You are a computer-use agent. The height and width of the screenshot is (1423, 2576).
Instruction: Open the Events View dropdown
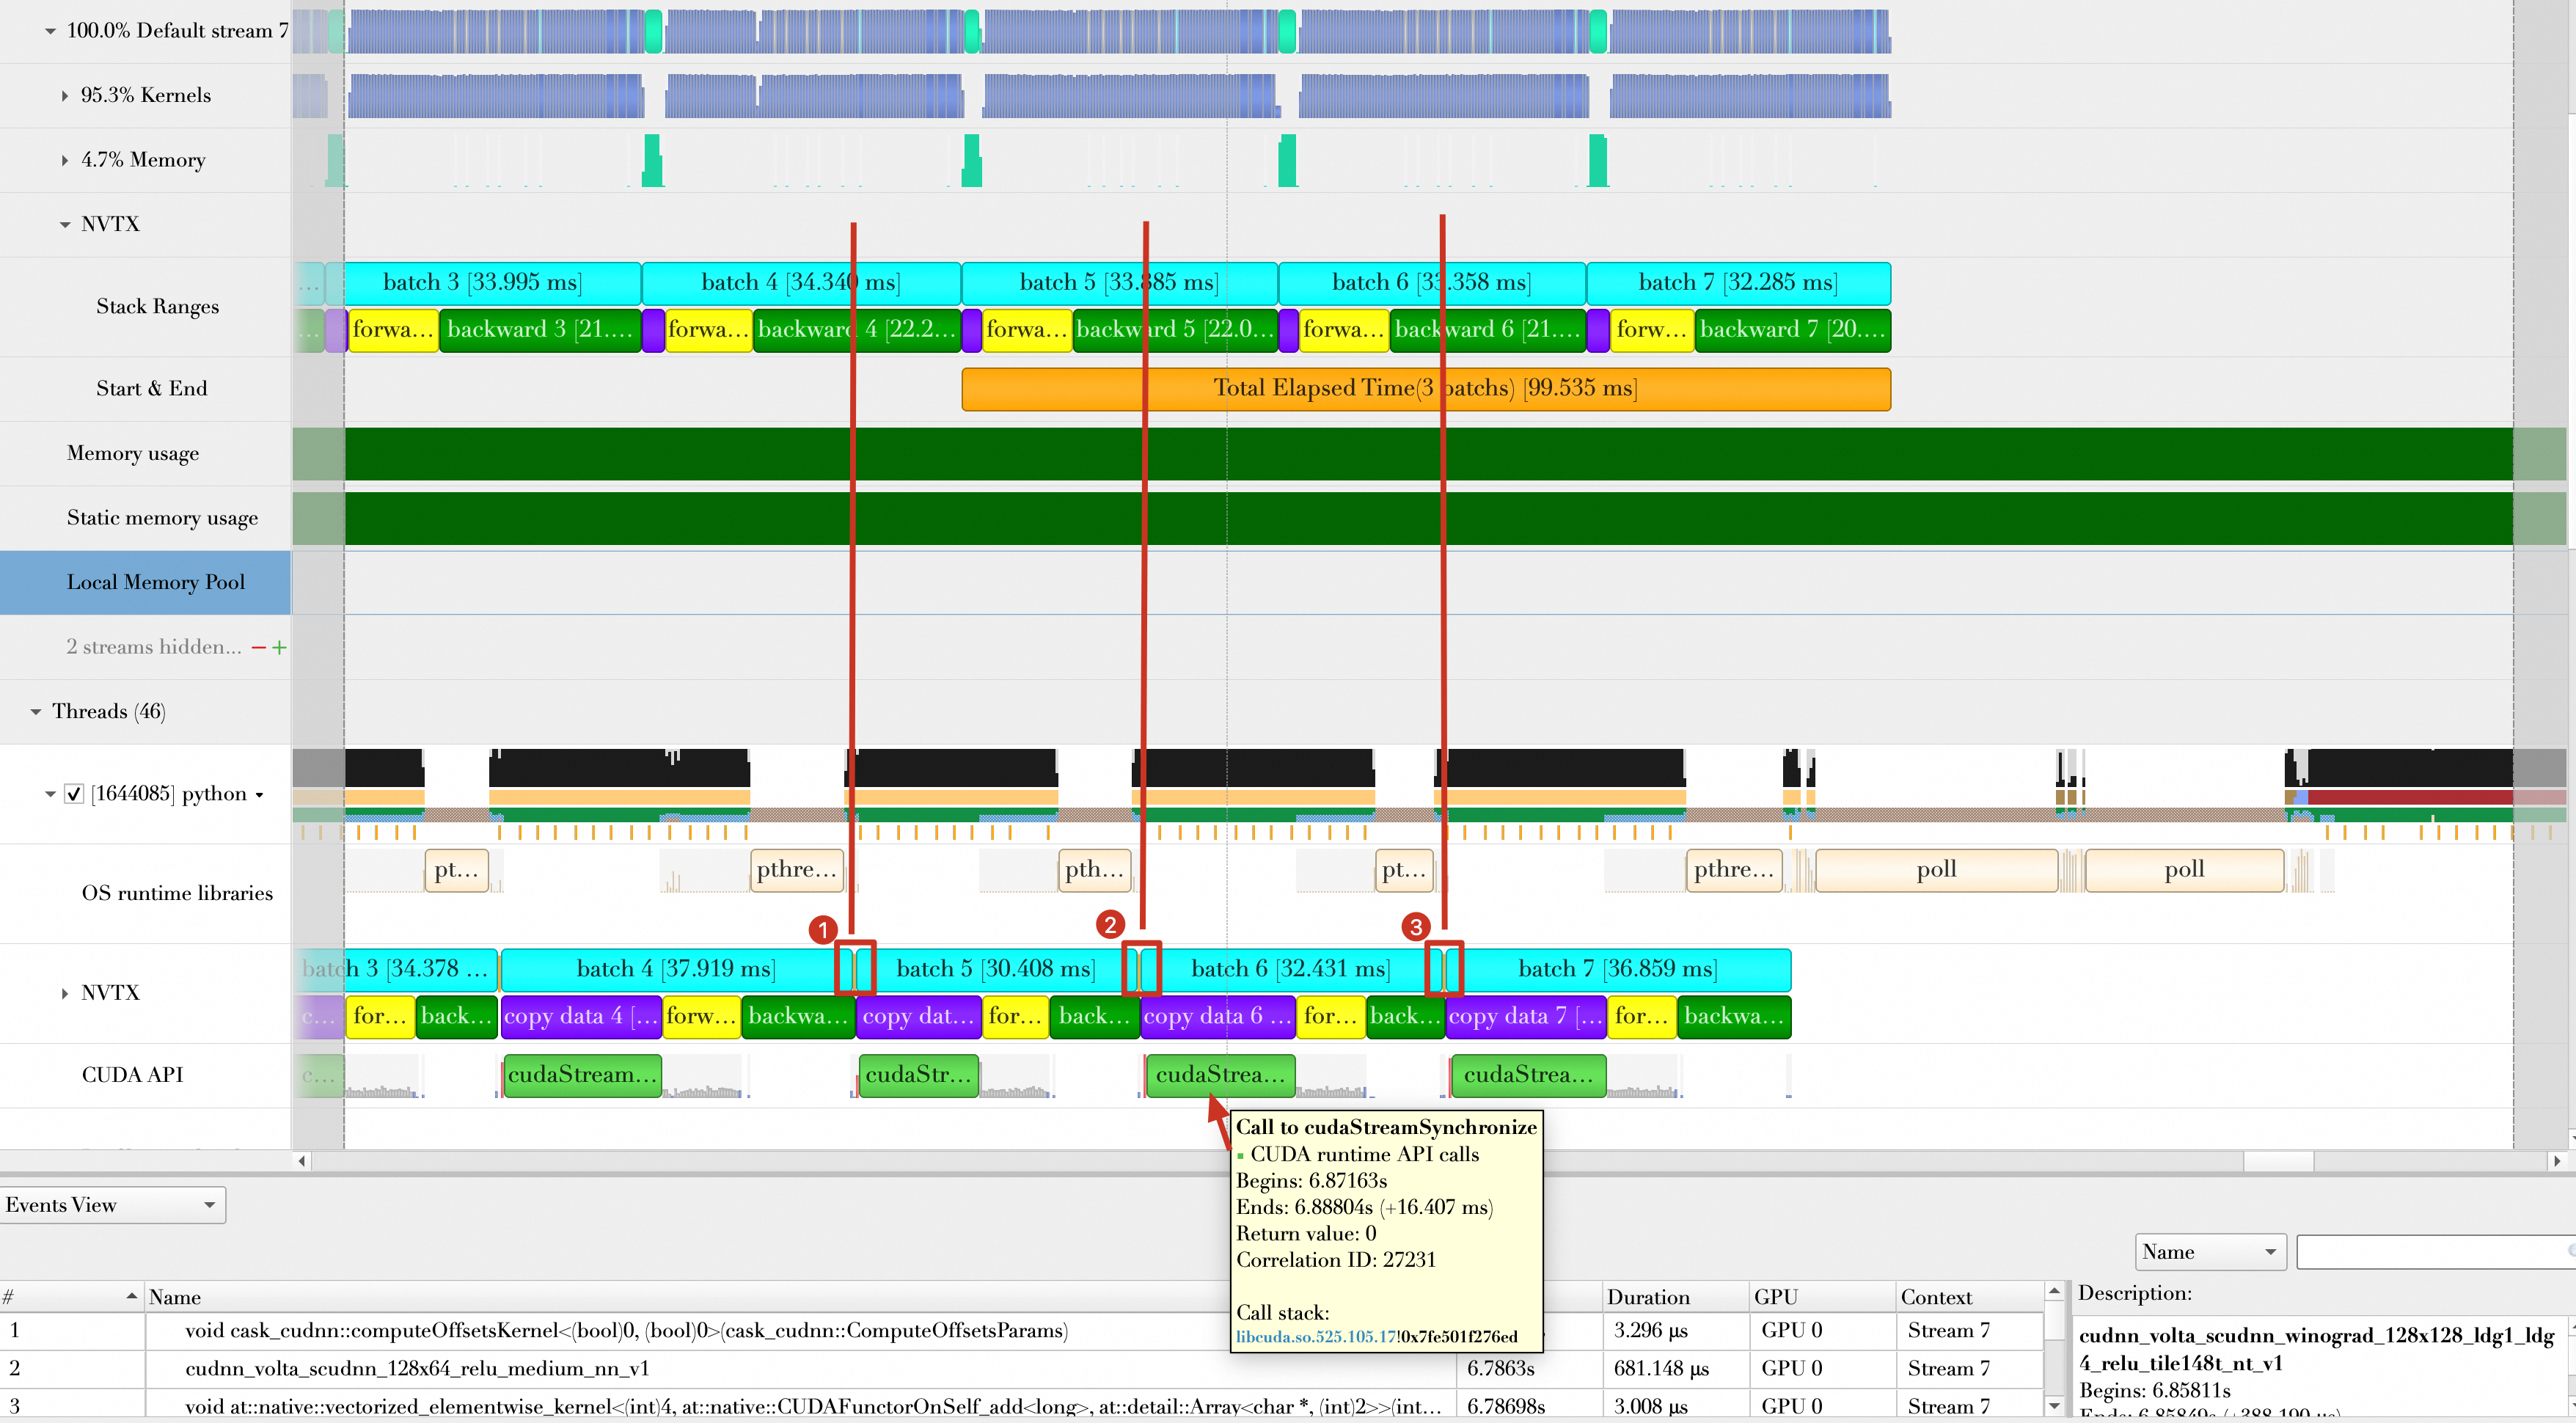(x=113, y=1205)
